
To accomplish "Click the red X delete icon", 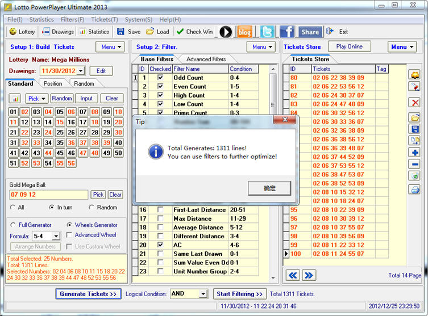I will tap(414, 103).
